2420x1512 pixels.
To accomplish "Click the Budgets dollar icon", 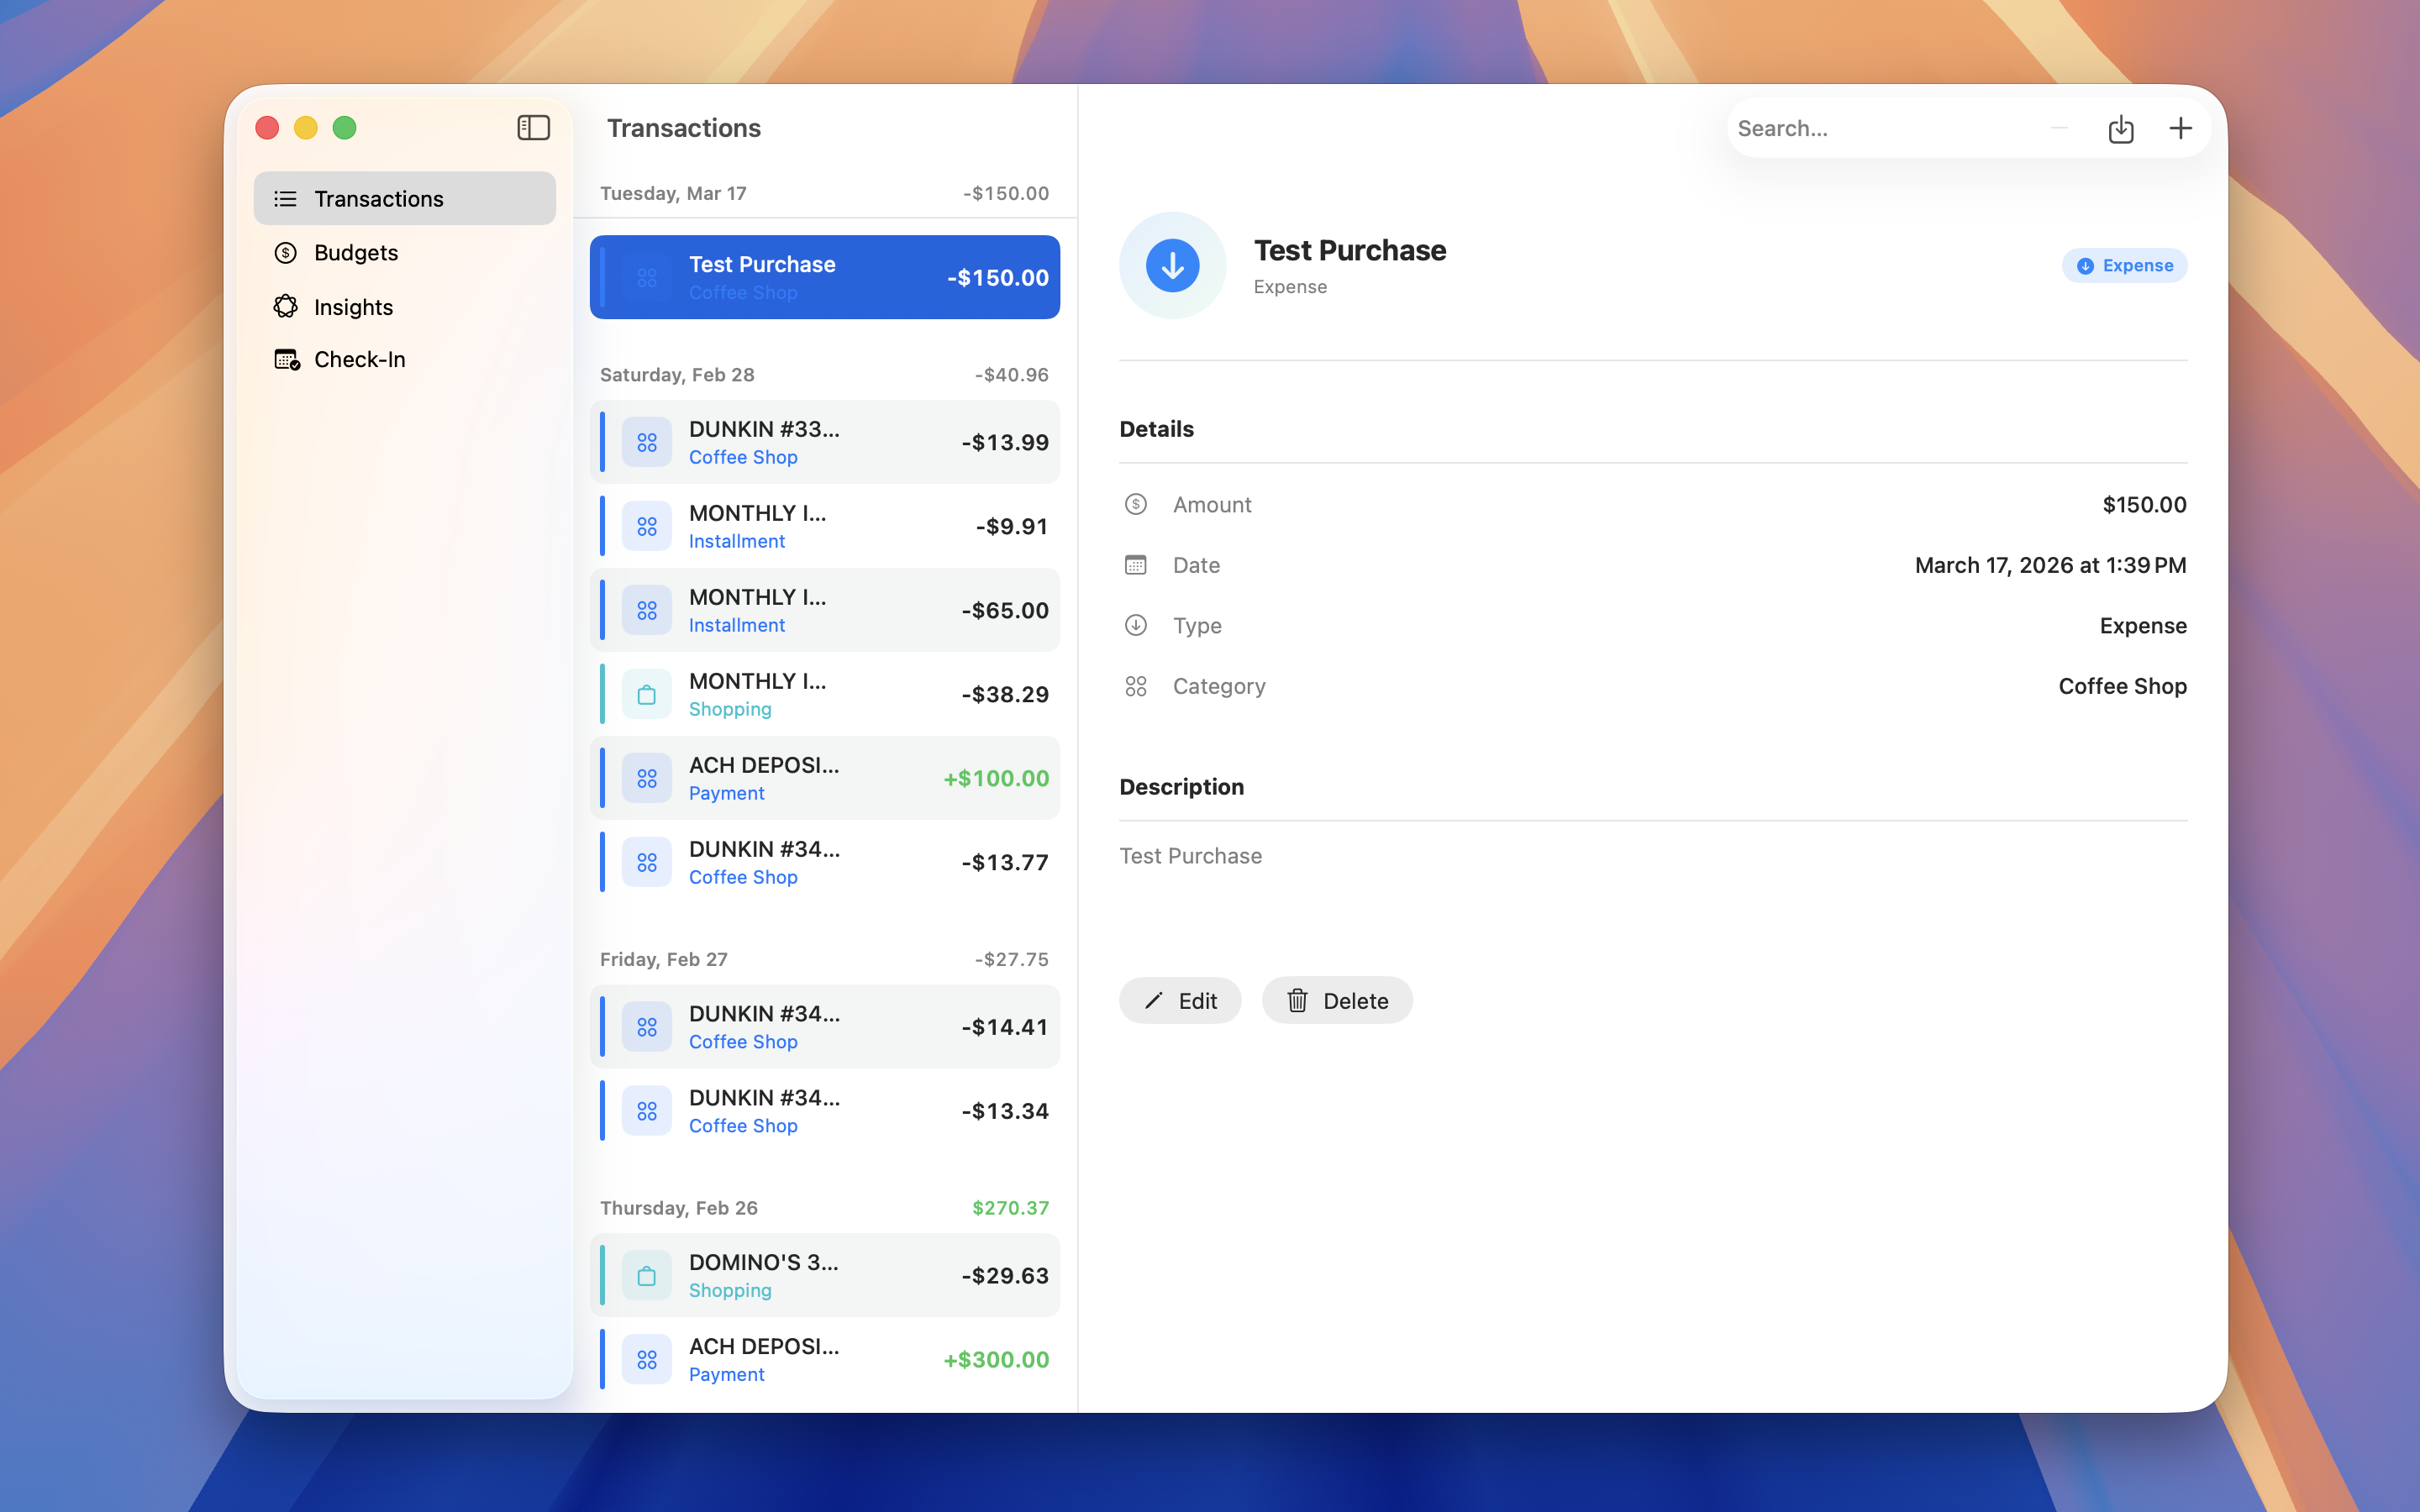I will tap(285, 252).
